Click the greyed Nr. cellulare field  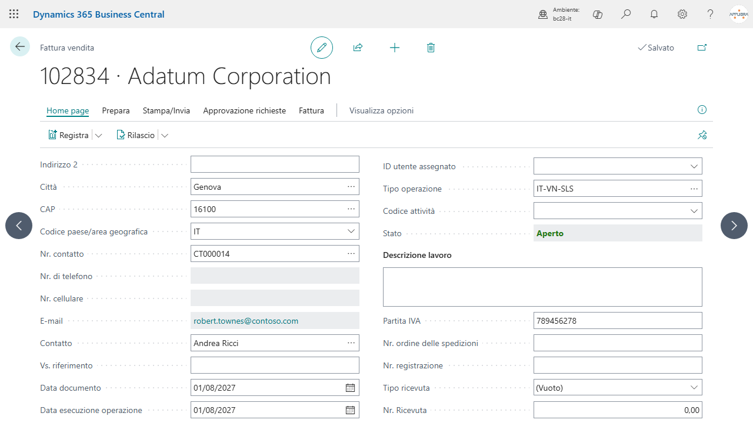point(275,298)
